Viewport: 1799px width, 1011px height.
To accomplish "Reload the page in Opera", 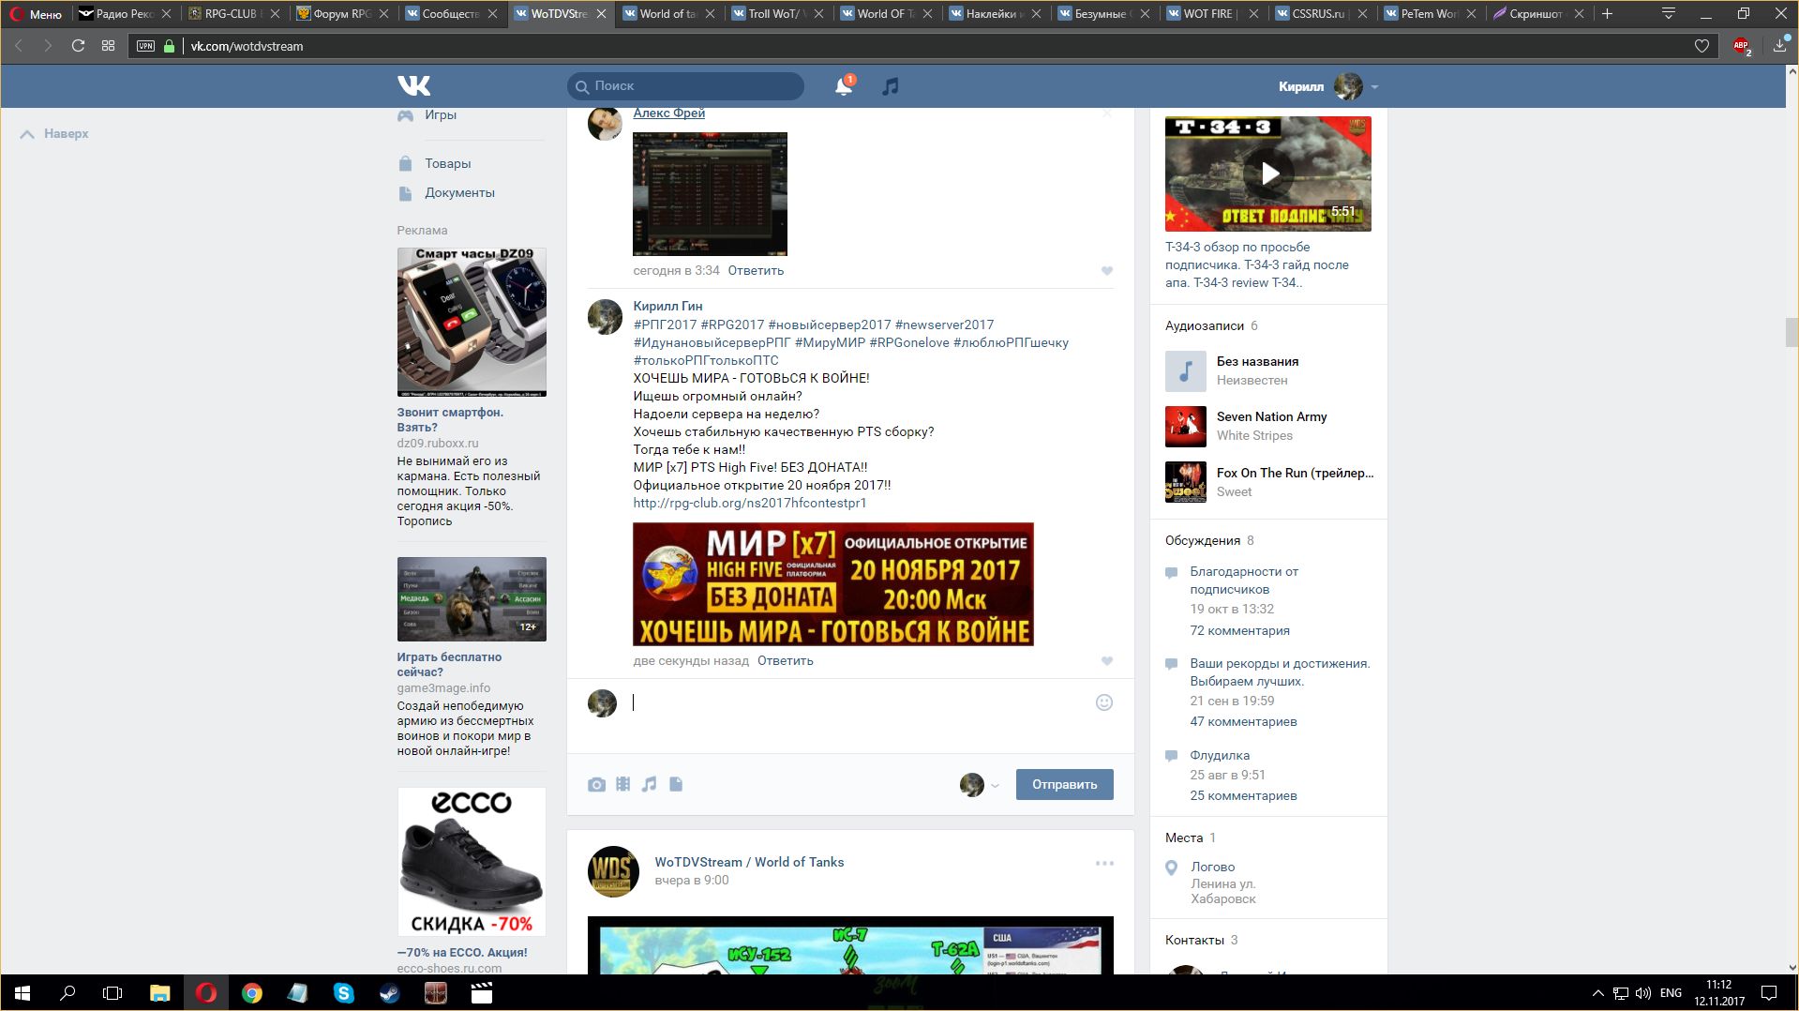I will [x=78, y=46].
